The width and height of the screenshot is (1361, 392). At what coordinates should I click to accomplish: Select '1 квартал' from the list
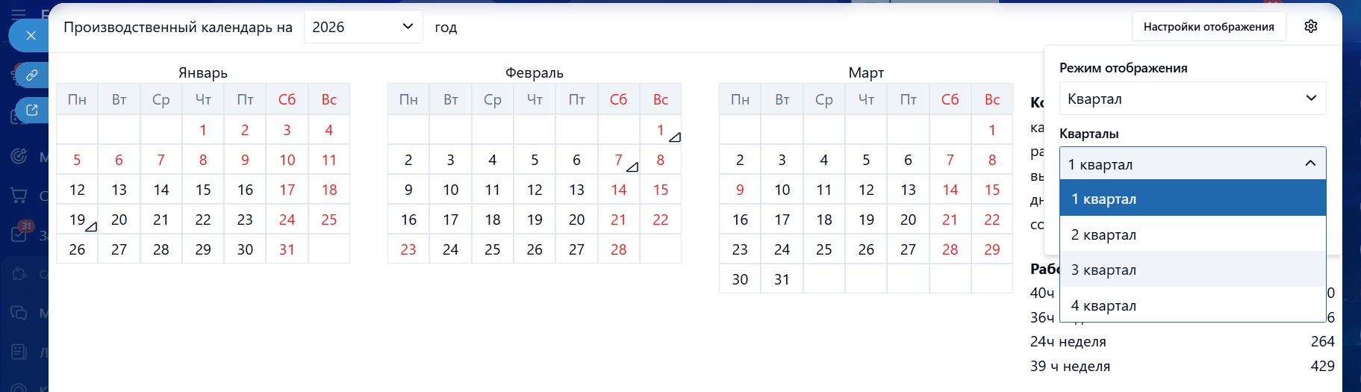(1192, 199)
